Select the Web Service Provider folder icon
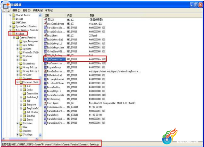The image size is (204, 147). (14, 30)
